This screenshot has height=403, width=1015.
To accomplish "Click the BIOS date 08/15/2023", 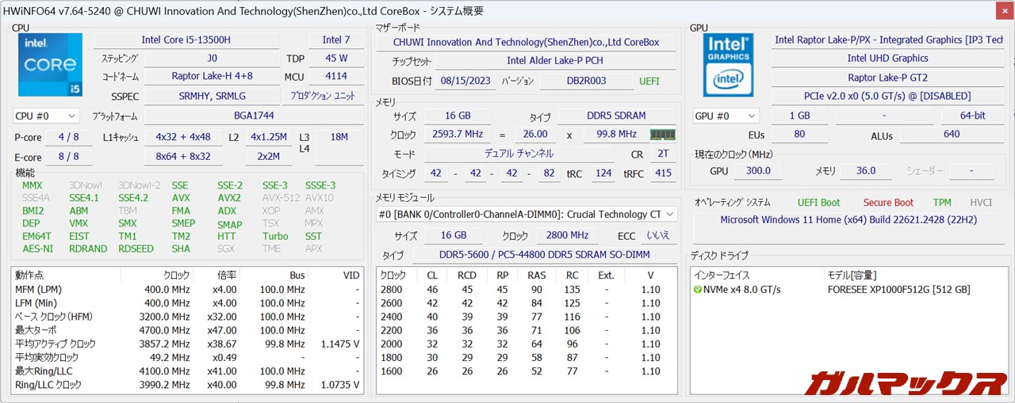I will (x=464, y=81).
